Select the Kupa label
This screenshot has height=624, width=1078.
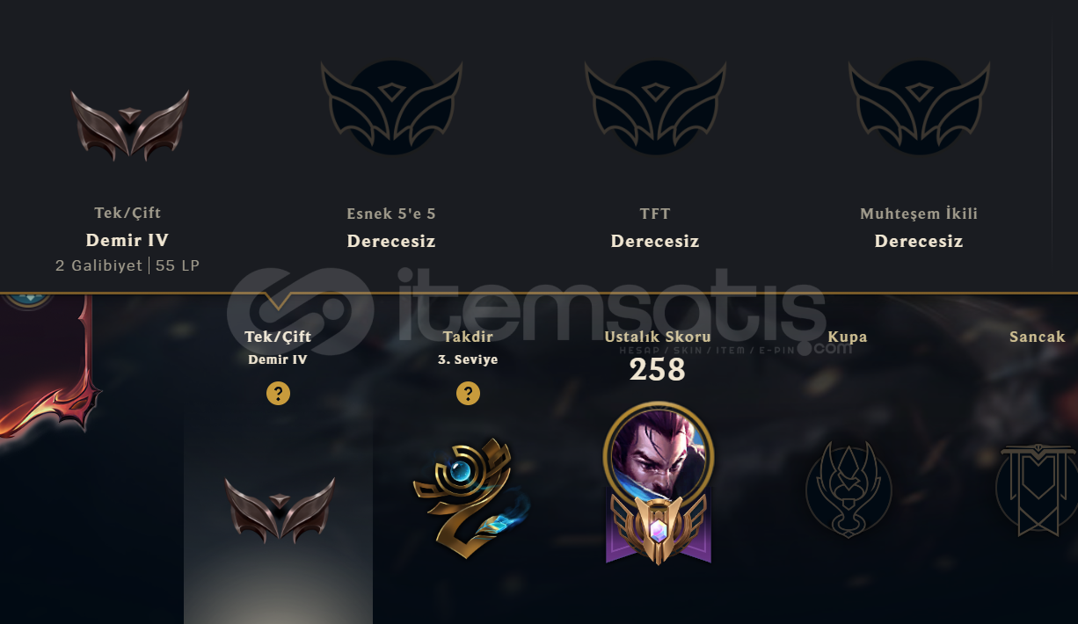click(848, 337)
